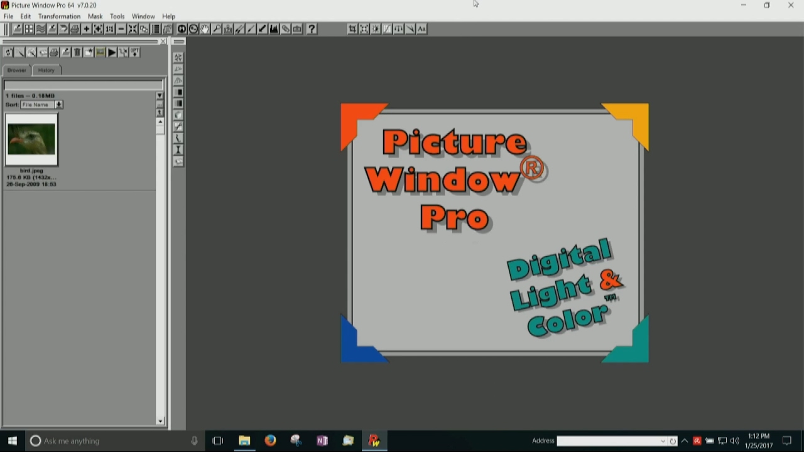The height and width of the screenshot is (452, 804).
Task: Show hidden tray icons chevron
Action: (x=685, y=441)
